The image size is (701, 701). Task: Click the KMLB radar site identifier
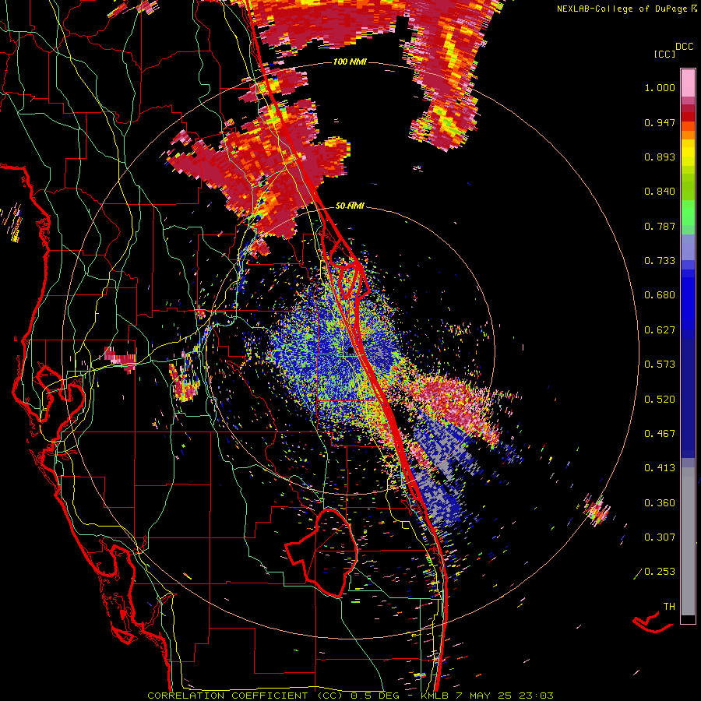[436, 696]
